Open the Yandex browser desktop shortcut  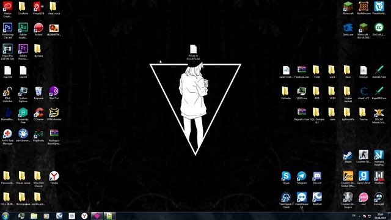(54, 177)
